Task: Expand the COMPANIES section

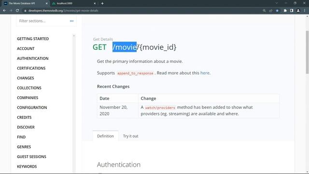Action: (x=28, y=98)
